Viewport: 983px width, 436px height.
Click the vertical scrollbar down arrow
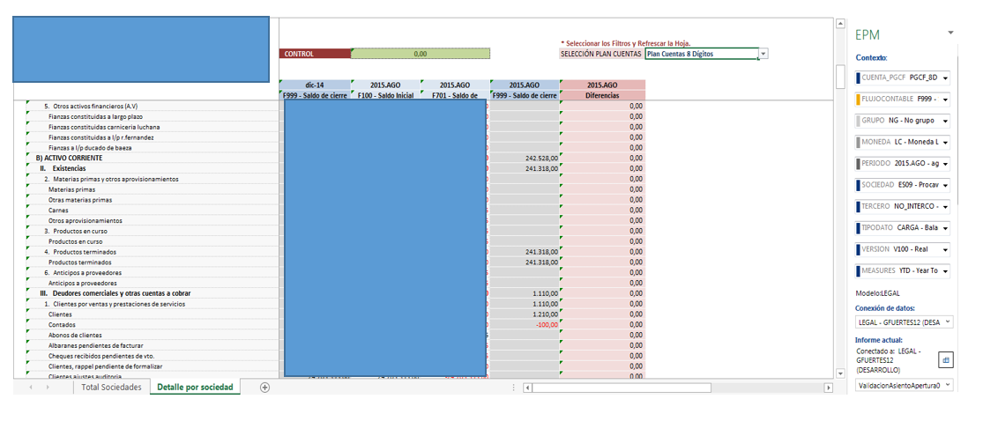[x=841, y=373]
